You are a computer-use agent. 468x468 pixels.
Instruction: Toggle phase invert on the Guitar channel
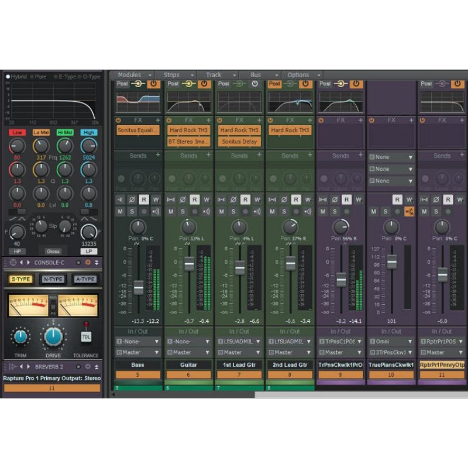click(x=182, y=198)
